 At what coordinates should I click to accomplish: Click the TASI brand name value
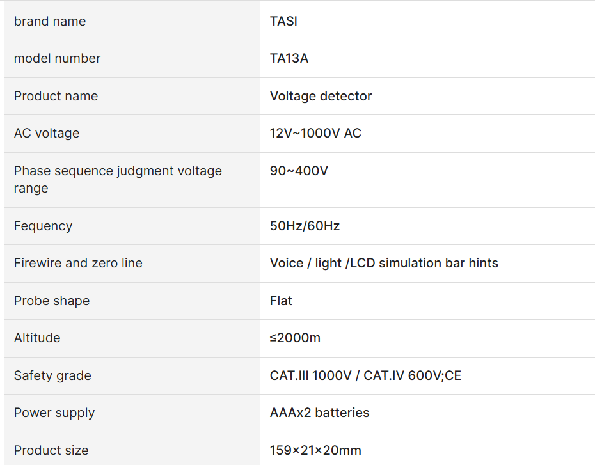pyautogui.click(x=283, y=21)
